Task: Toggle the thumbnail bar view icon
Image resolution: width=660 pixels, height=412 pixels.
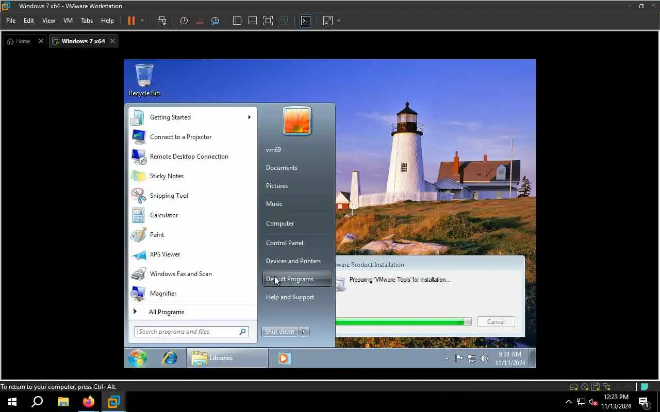Action: pos(253,21)
